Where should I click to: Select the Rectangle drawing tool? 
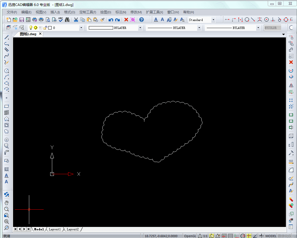[x=7, y=106]
